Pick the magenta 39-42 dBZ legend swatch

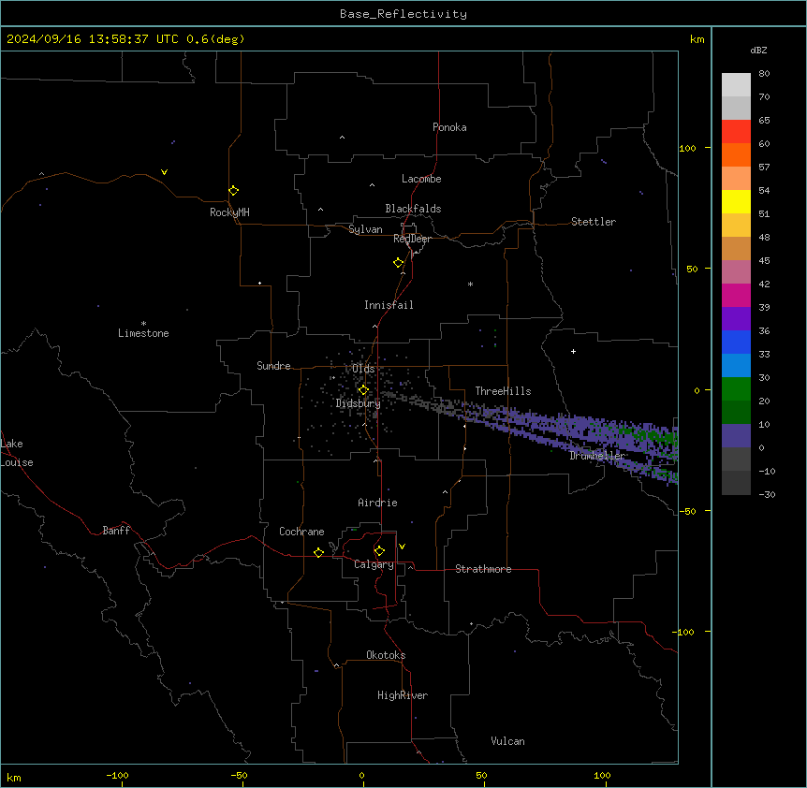736,295
